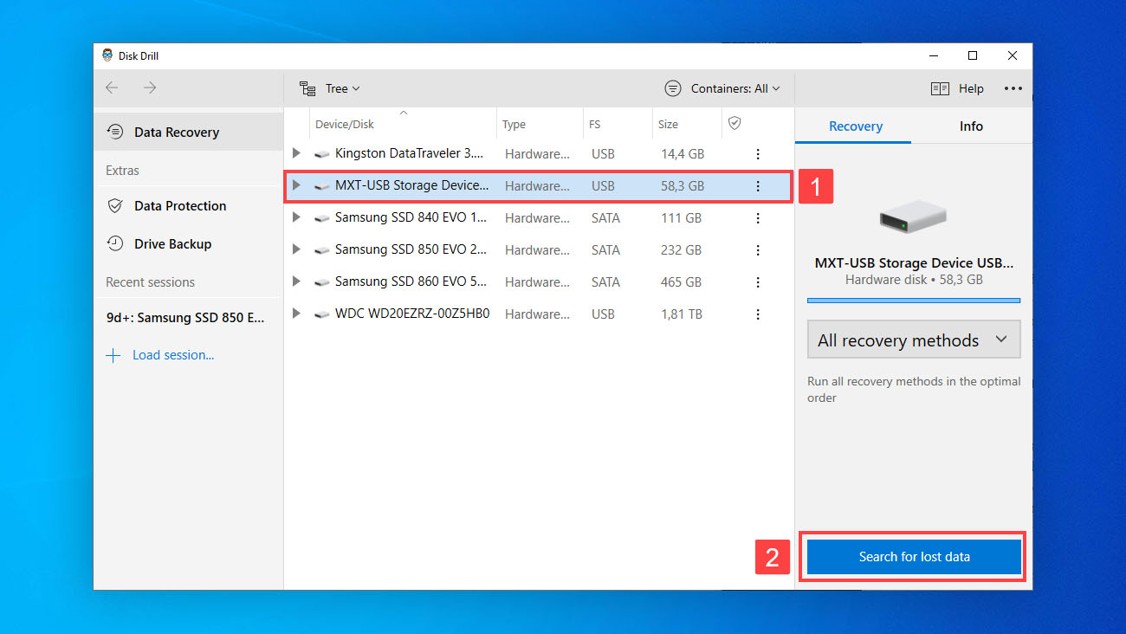The image size is (1126, 634).
Task: Sort by Size column header
Action: 668,124
